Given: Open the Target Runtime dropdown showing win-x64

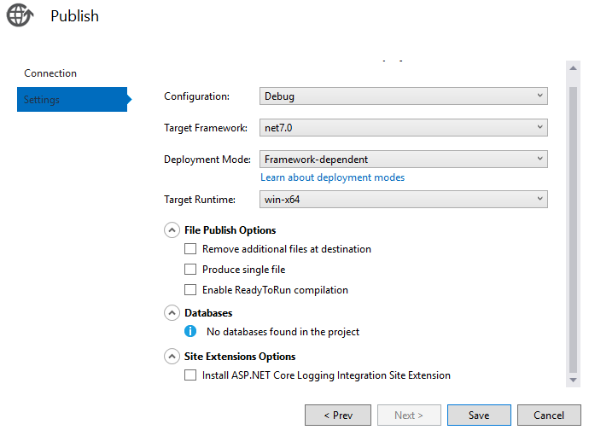Looking at the screenshot, I should pyautogui.click(x=404, y=200).
